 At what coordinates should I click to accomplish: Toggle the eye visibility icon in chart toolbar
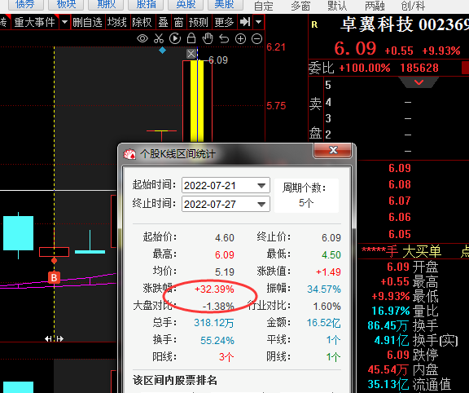(x=142, y=38)
